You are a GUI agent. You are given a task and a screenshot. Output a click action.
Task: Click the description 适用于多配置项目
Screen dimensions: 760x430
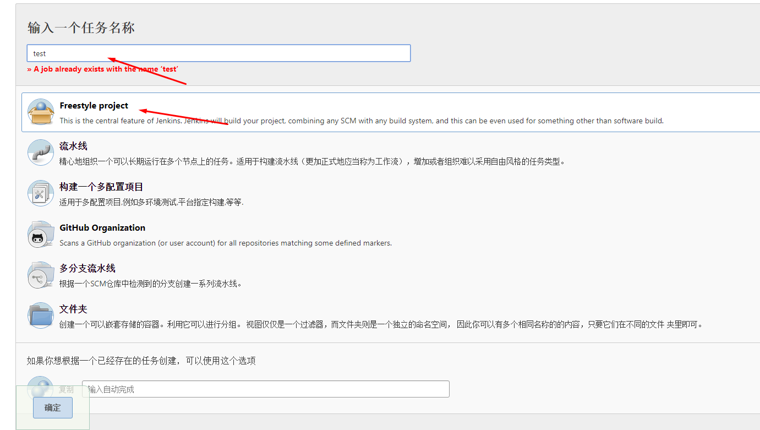pos(151,203)
